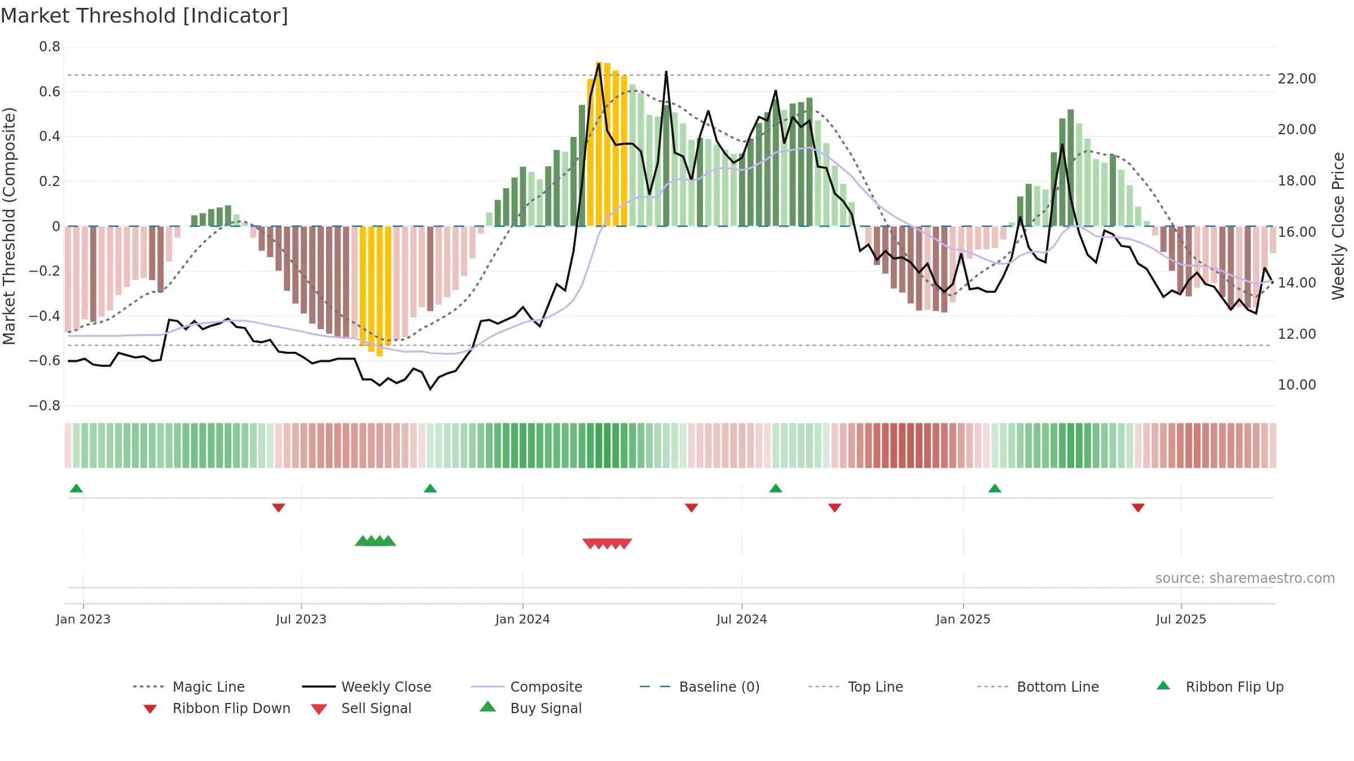Toggle the Weekly Close legend entry

tap(367, 687)
